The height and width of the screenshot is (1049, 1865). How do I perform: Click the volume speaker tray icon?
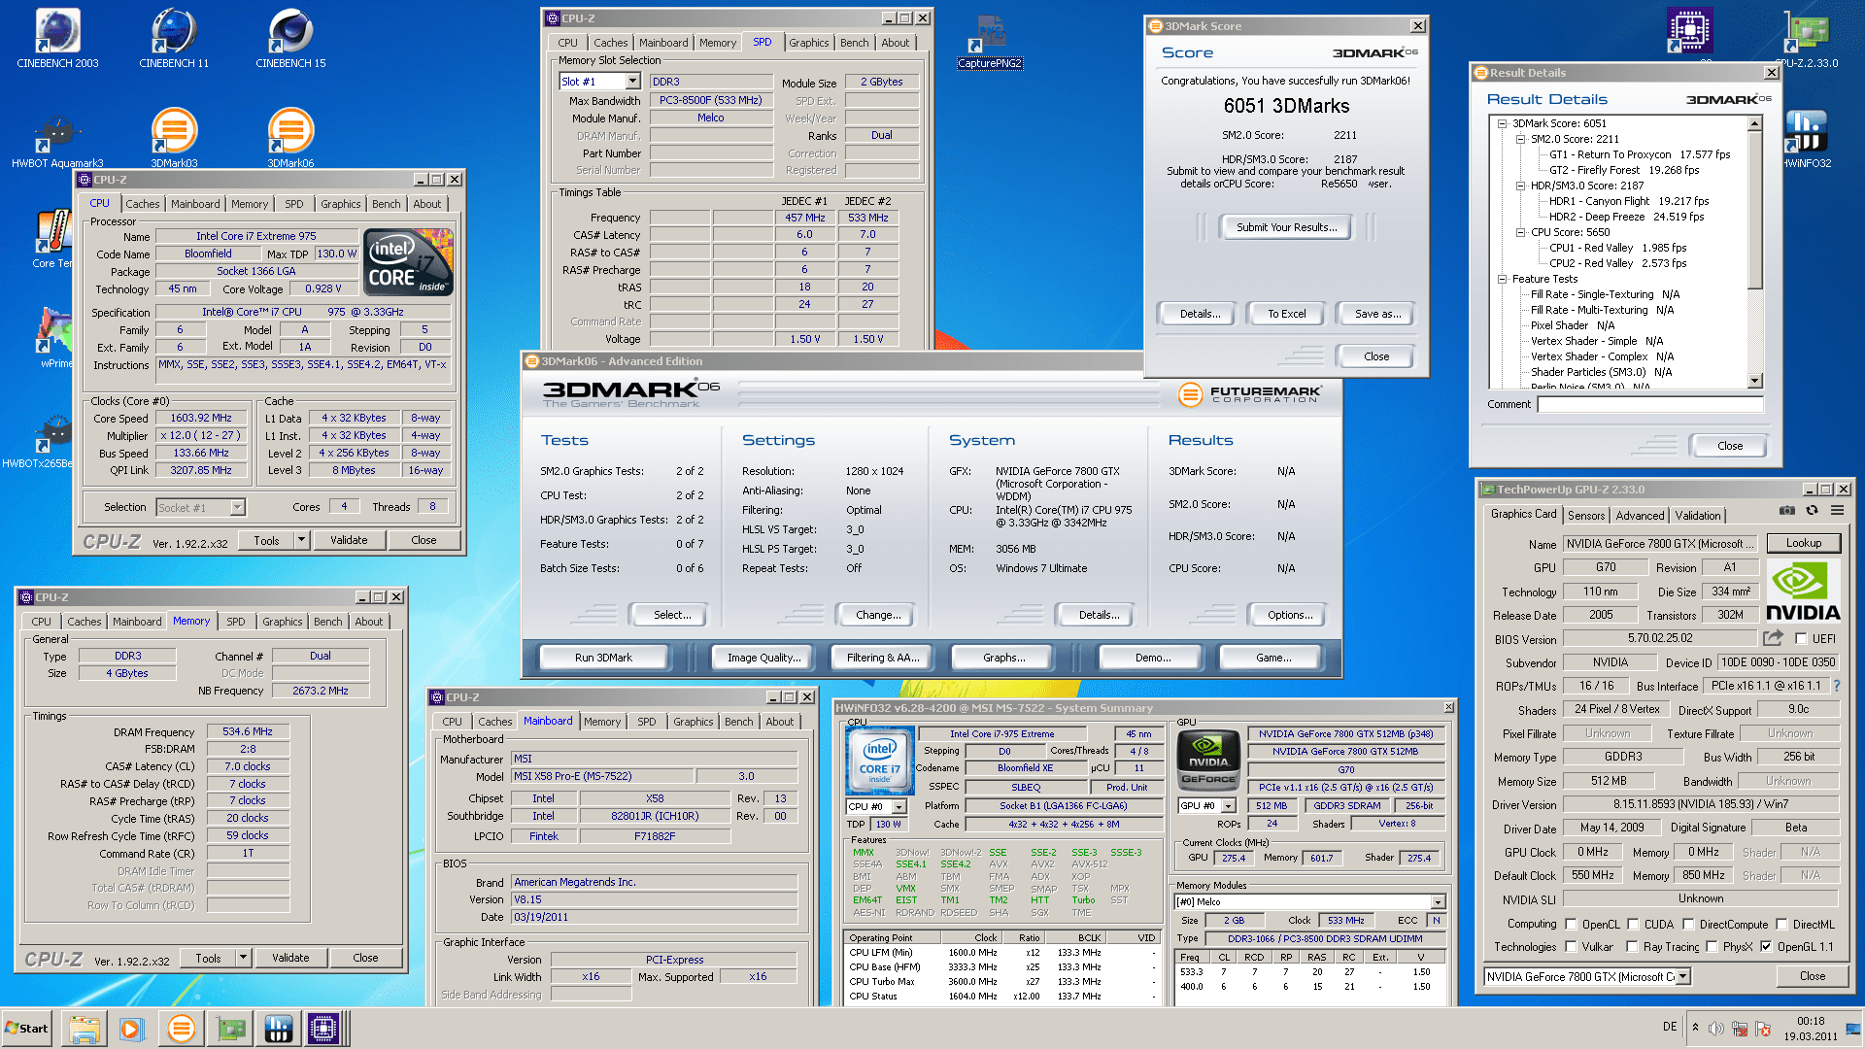click(x=1716, y=1029)
